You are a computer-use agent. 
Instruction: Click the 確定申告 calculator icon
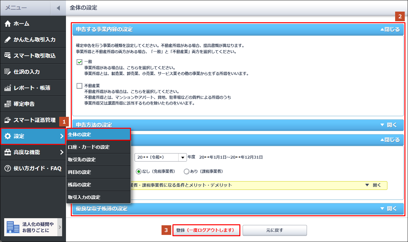(8, 104)
